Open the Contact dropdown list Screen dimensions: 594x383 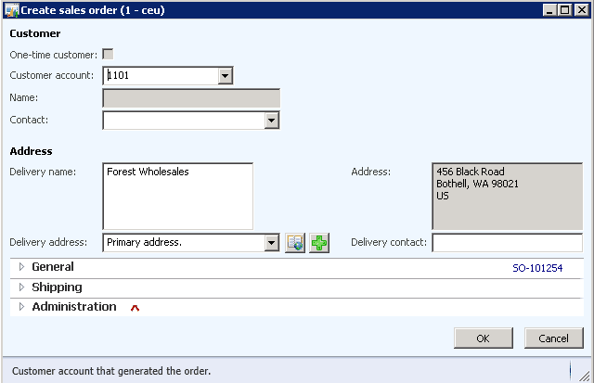(x=271, y=121)
